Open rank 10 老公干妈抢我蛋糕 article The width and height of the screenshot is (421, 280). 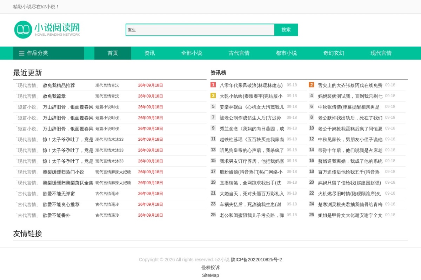click(350, 129)
